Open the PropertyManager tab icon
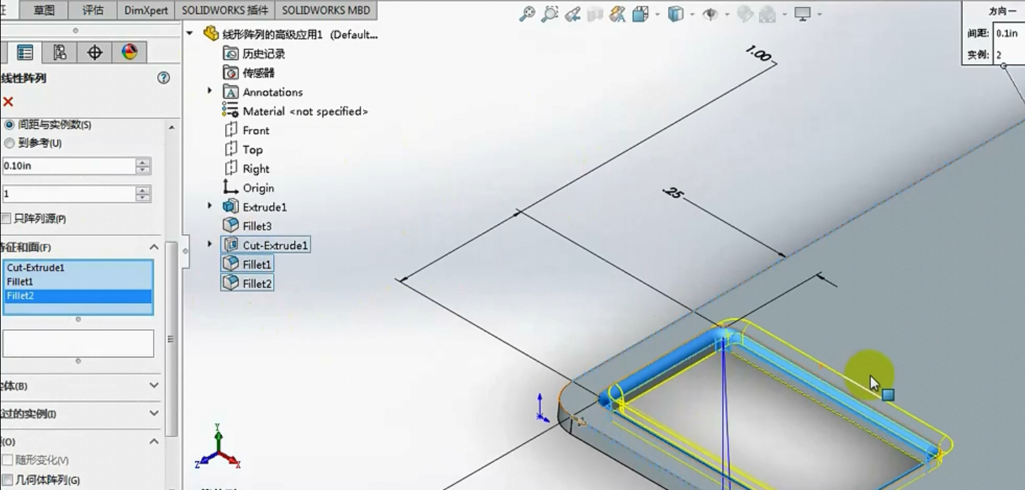Image resolution: width=1025 pixels, height=490 pixels. click(x=25, y=52)
